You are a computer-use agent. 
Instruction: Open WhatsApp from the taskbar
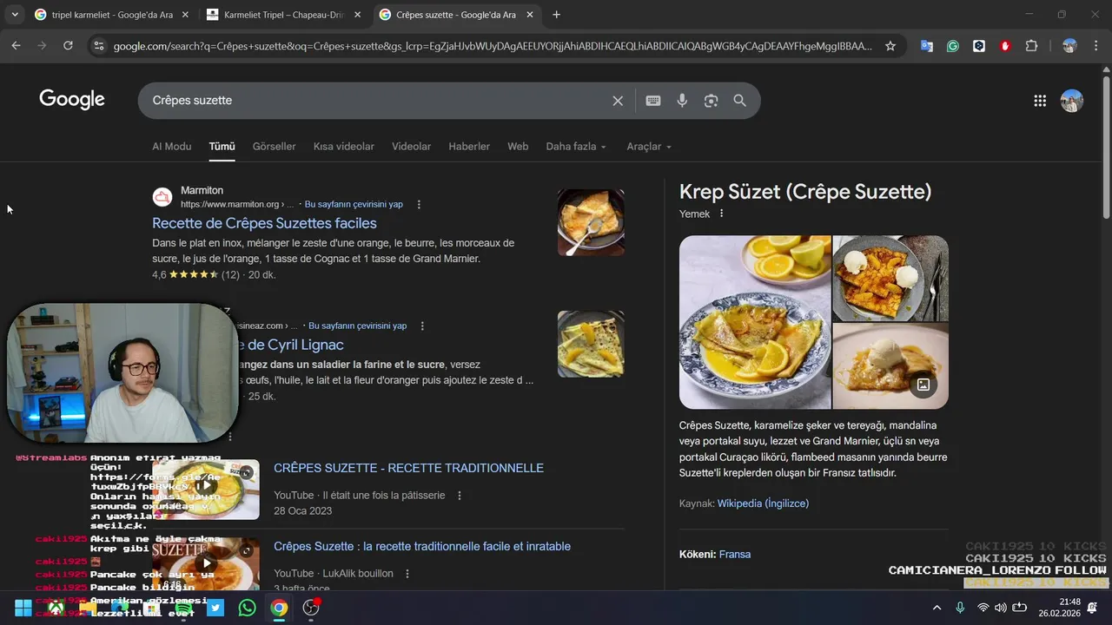247,608
